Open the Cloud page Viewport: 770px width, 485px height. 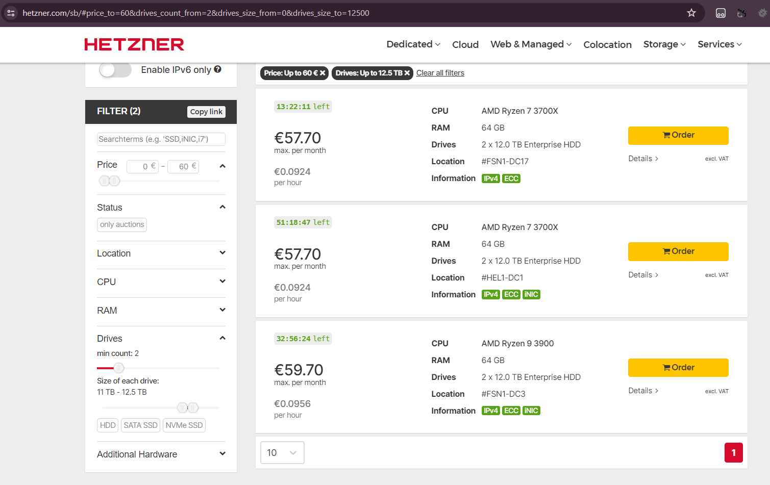[465, 44]
